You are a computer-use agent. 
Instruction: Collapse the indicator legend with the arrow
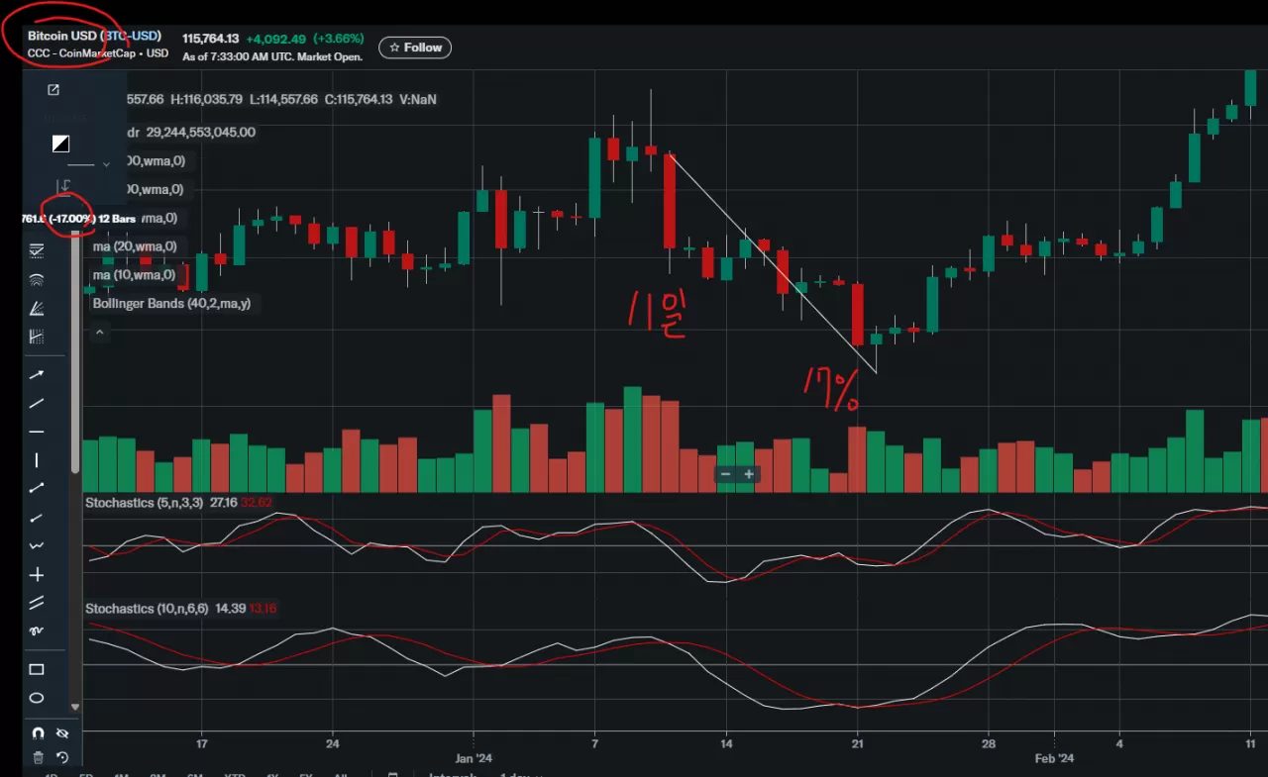tap(99, 332)
